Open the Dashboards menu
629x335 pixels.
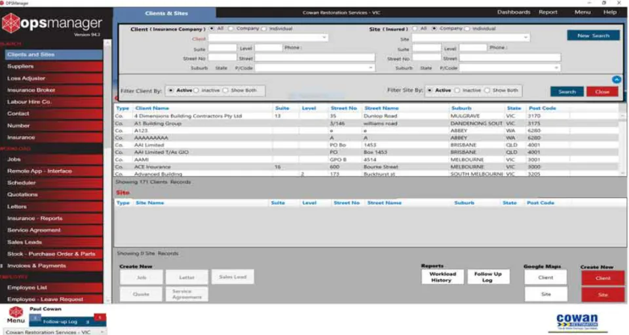click(514, 12)
